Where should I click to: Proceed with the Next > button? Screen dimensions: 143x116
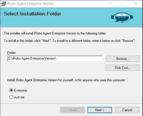click(100, 110)
